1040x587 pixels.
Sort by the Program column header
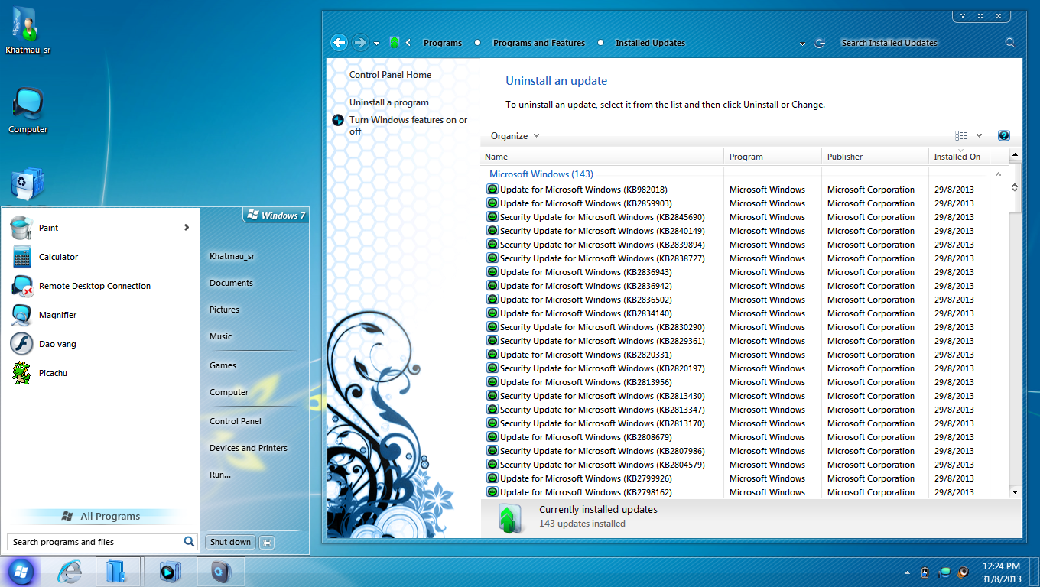click(772, 157)
